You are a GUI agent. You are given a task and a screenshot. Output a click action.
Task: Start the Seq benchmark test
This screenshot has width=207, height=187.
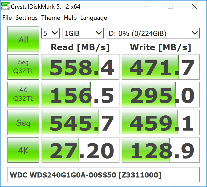tap(23, 122)
